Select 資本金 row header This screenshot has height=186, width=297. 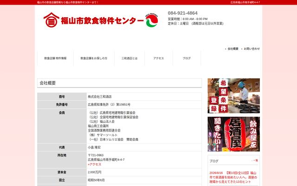(62, 173)
